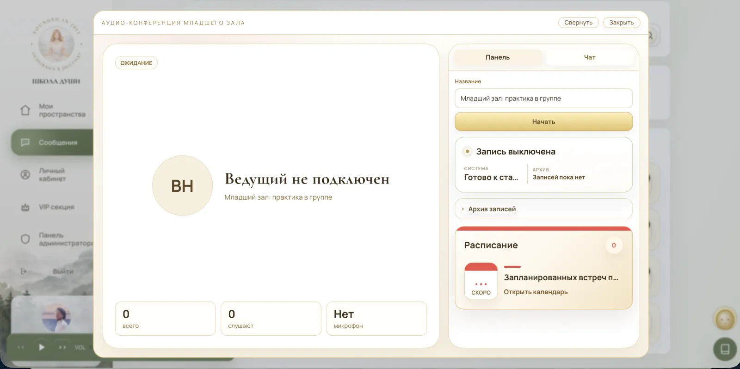
Task: Click the VIP секция crown icon
Action: coord(25,207)
